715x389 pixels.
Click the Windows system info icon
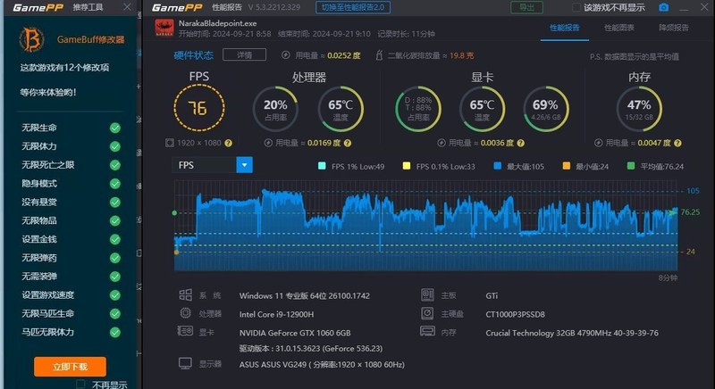point(185,294)
